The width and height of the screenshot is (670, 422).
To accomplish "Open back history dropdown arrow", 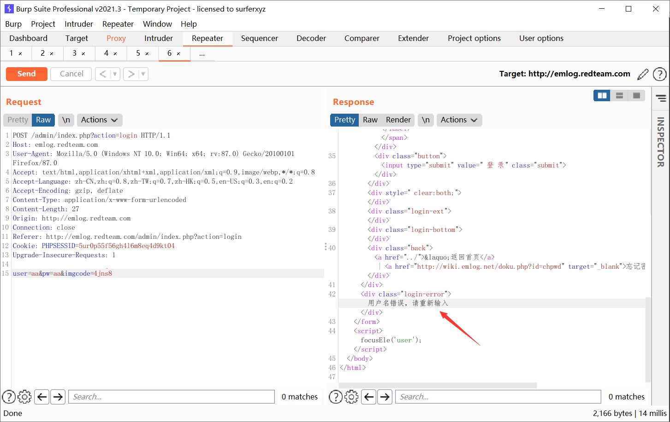I will (x=115, y=74).
